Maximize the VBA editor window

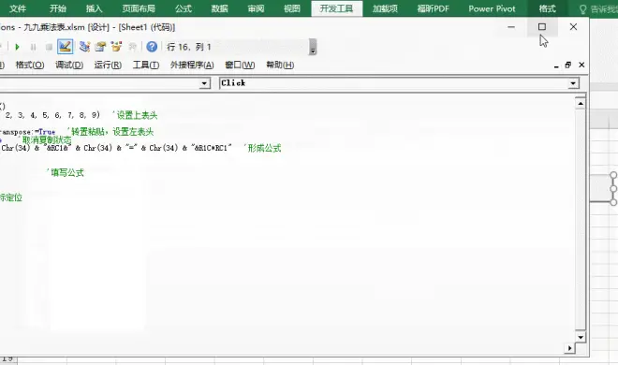click(542, 27)
